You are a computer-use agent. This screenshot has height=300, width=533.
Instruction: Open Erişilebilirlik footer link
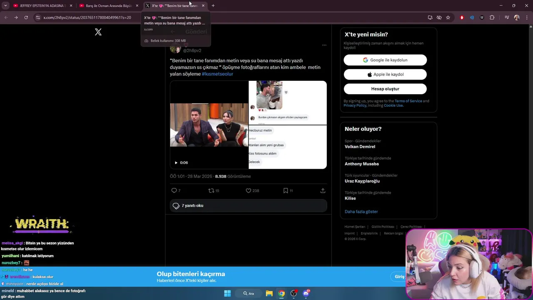[x=369, y=233]
